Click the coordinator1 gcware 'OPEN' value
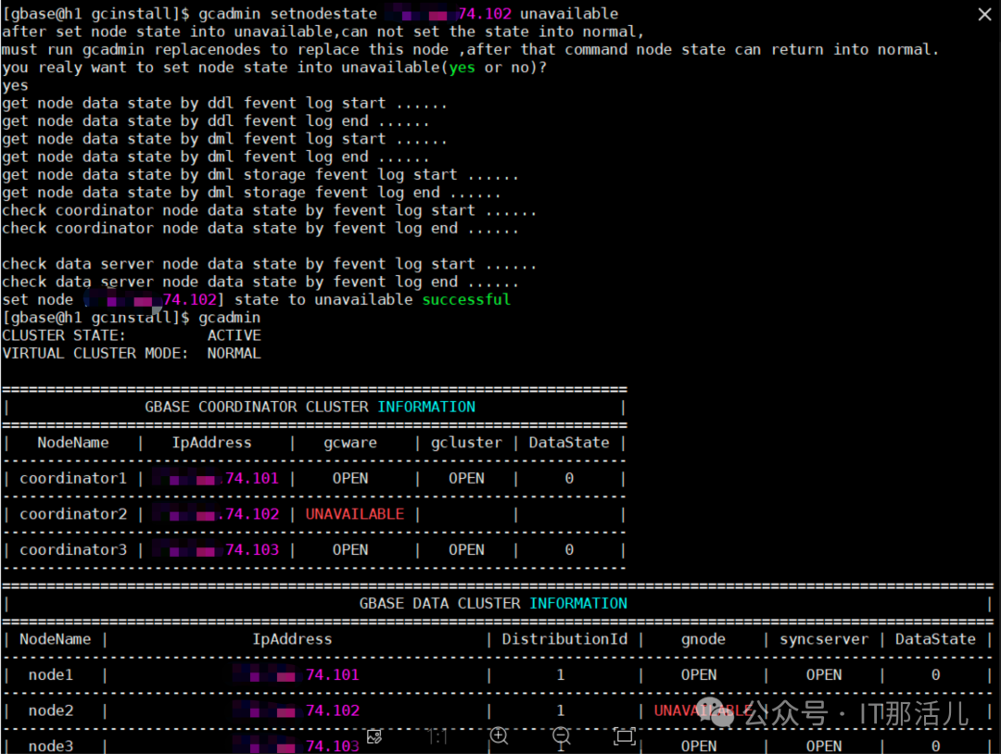This screenshot has height=754, width=1001. click(x=349, y=478)
